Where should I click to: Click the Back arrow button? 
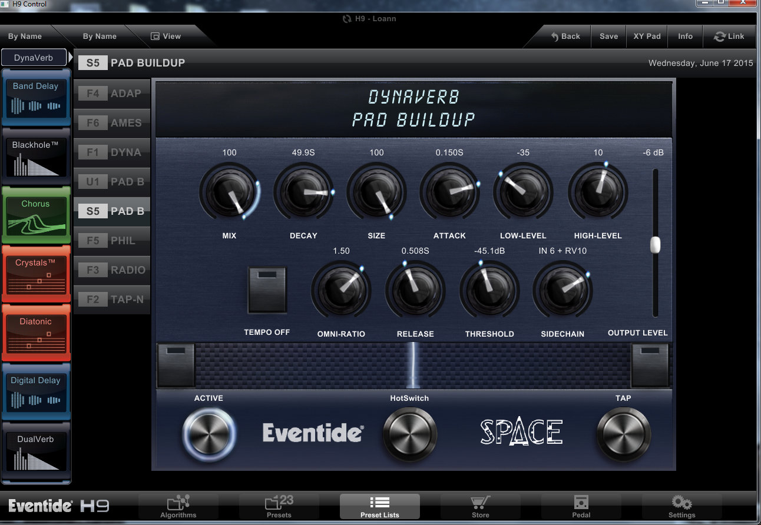click(565, 36)
